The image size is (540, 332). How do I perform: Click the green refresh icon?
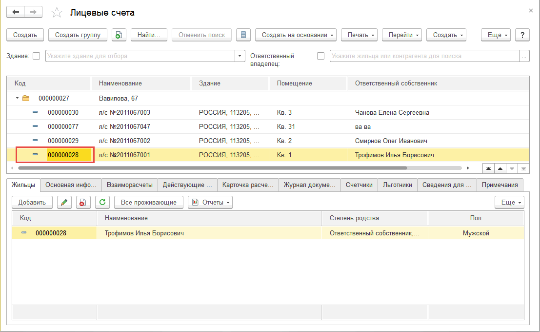(x=102, y=202)
